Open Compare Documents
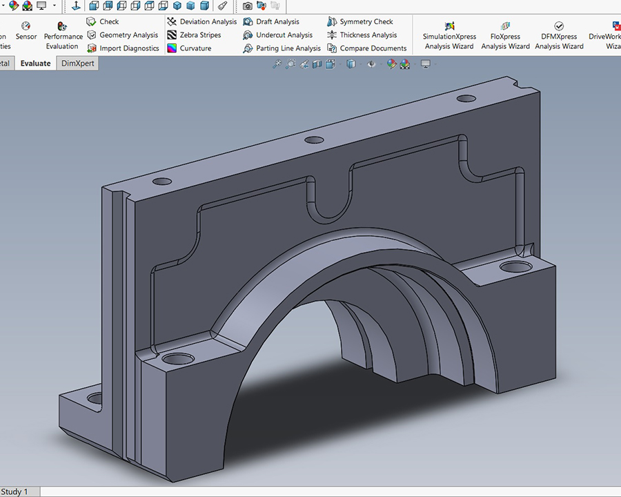 pyautogui.click(x=367, y=48)
